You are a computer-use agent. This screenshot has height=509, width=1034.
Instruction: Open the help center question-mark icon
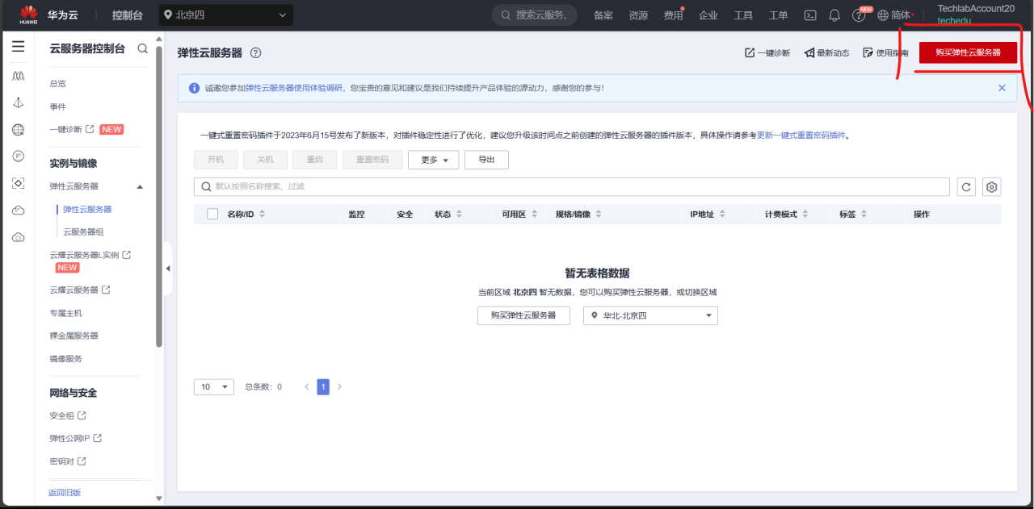tap(858, 15)
